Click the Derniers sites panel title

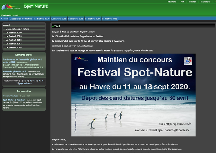24,91
